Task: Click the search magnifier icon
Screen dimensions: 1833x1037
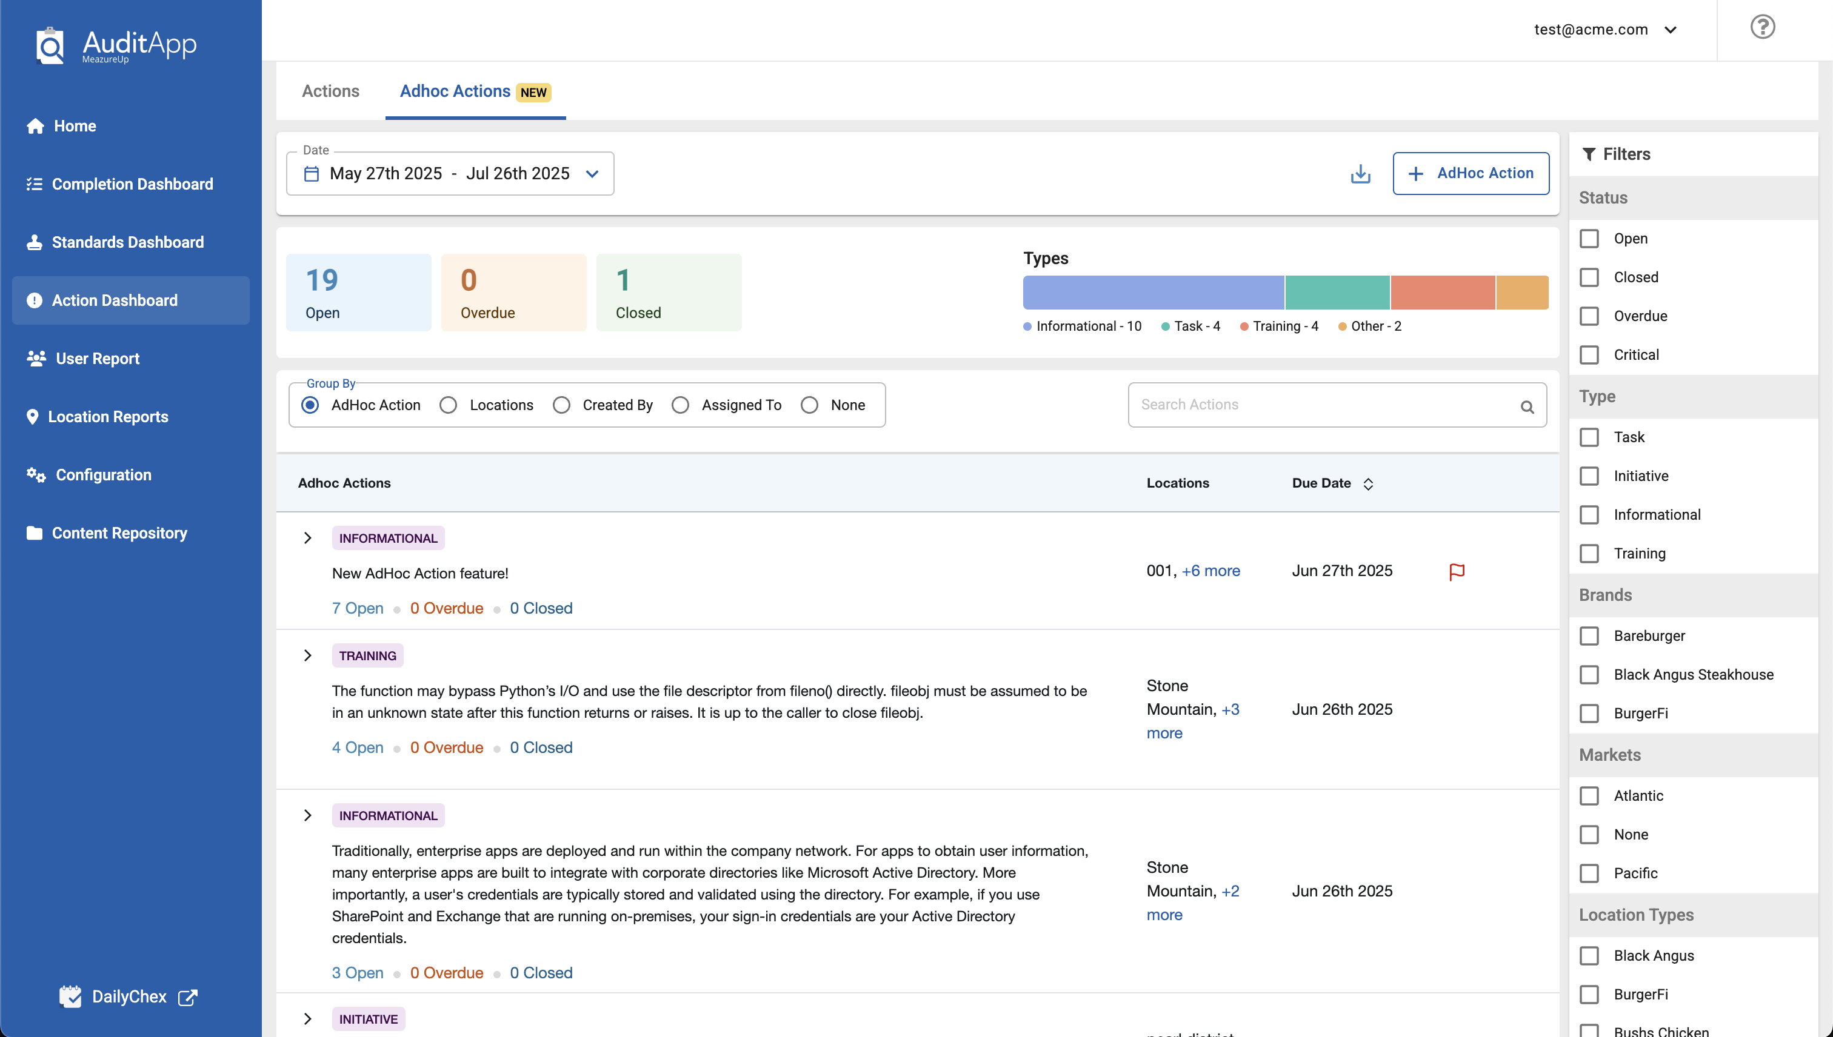Action: [1526, 406]
